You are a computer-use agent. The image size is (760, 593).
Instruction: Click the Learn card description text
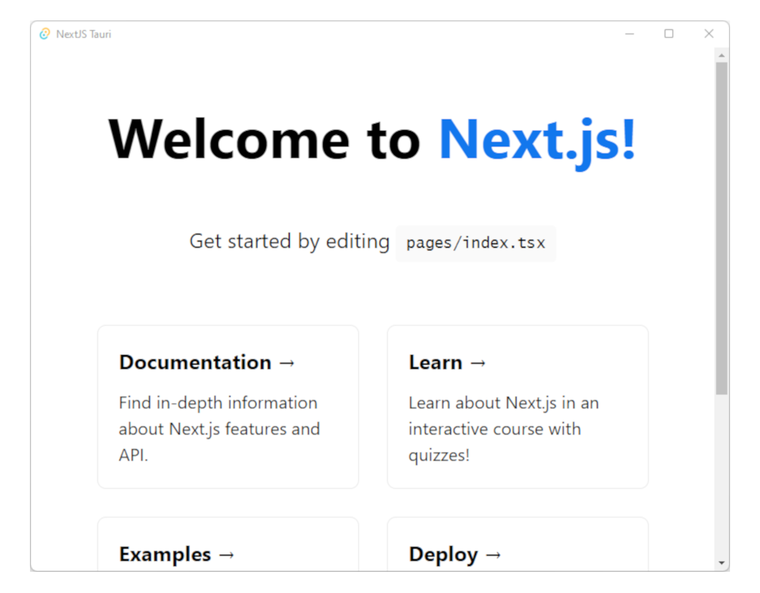[503, 429]
